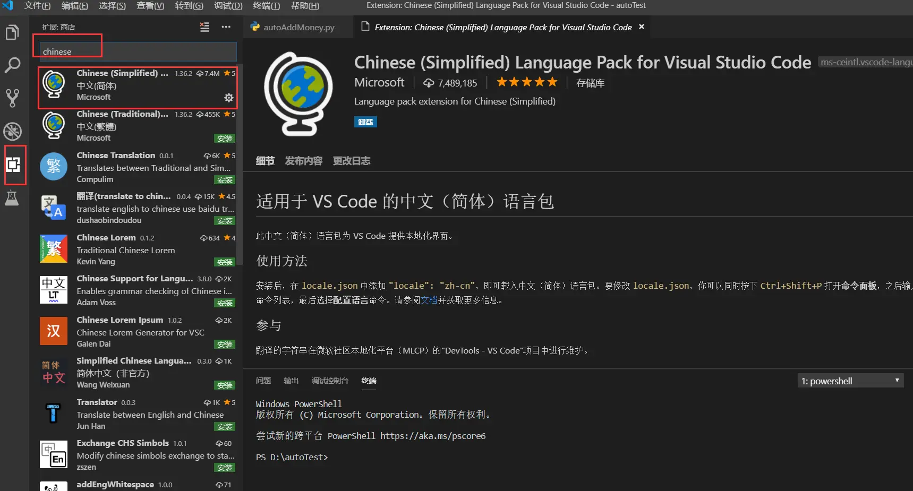Click the Chinese Support for LanguageTool icon

(54, 290)
